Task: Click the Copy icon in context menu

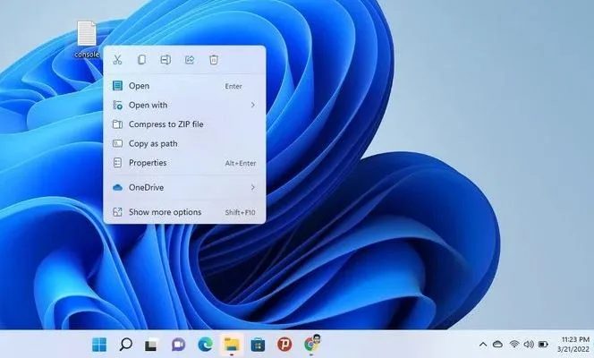Action: point(141,59)
